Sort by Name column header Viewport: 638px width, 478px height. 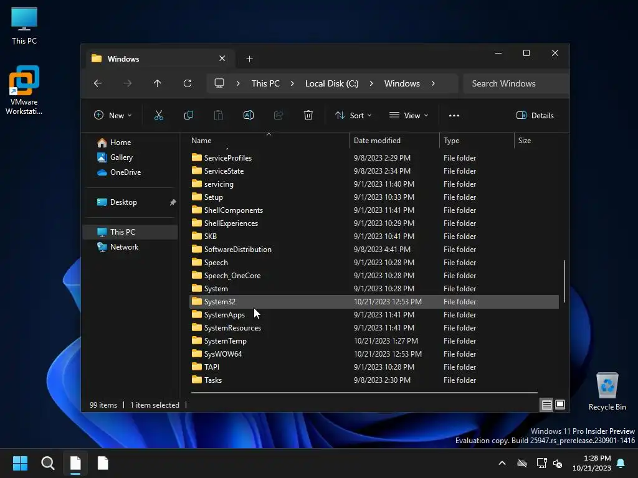[x=269, y=141]
